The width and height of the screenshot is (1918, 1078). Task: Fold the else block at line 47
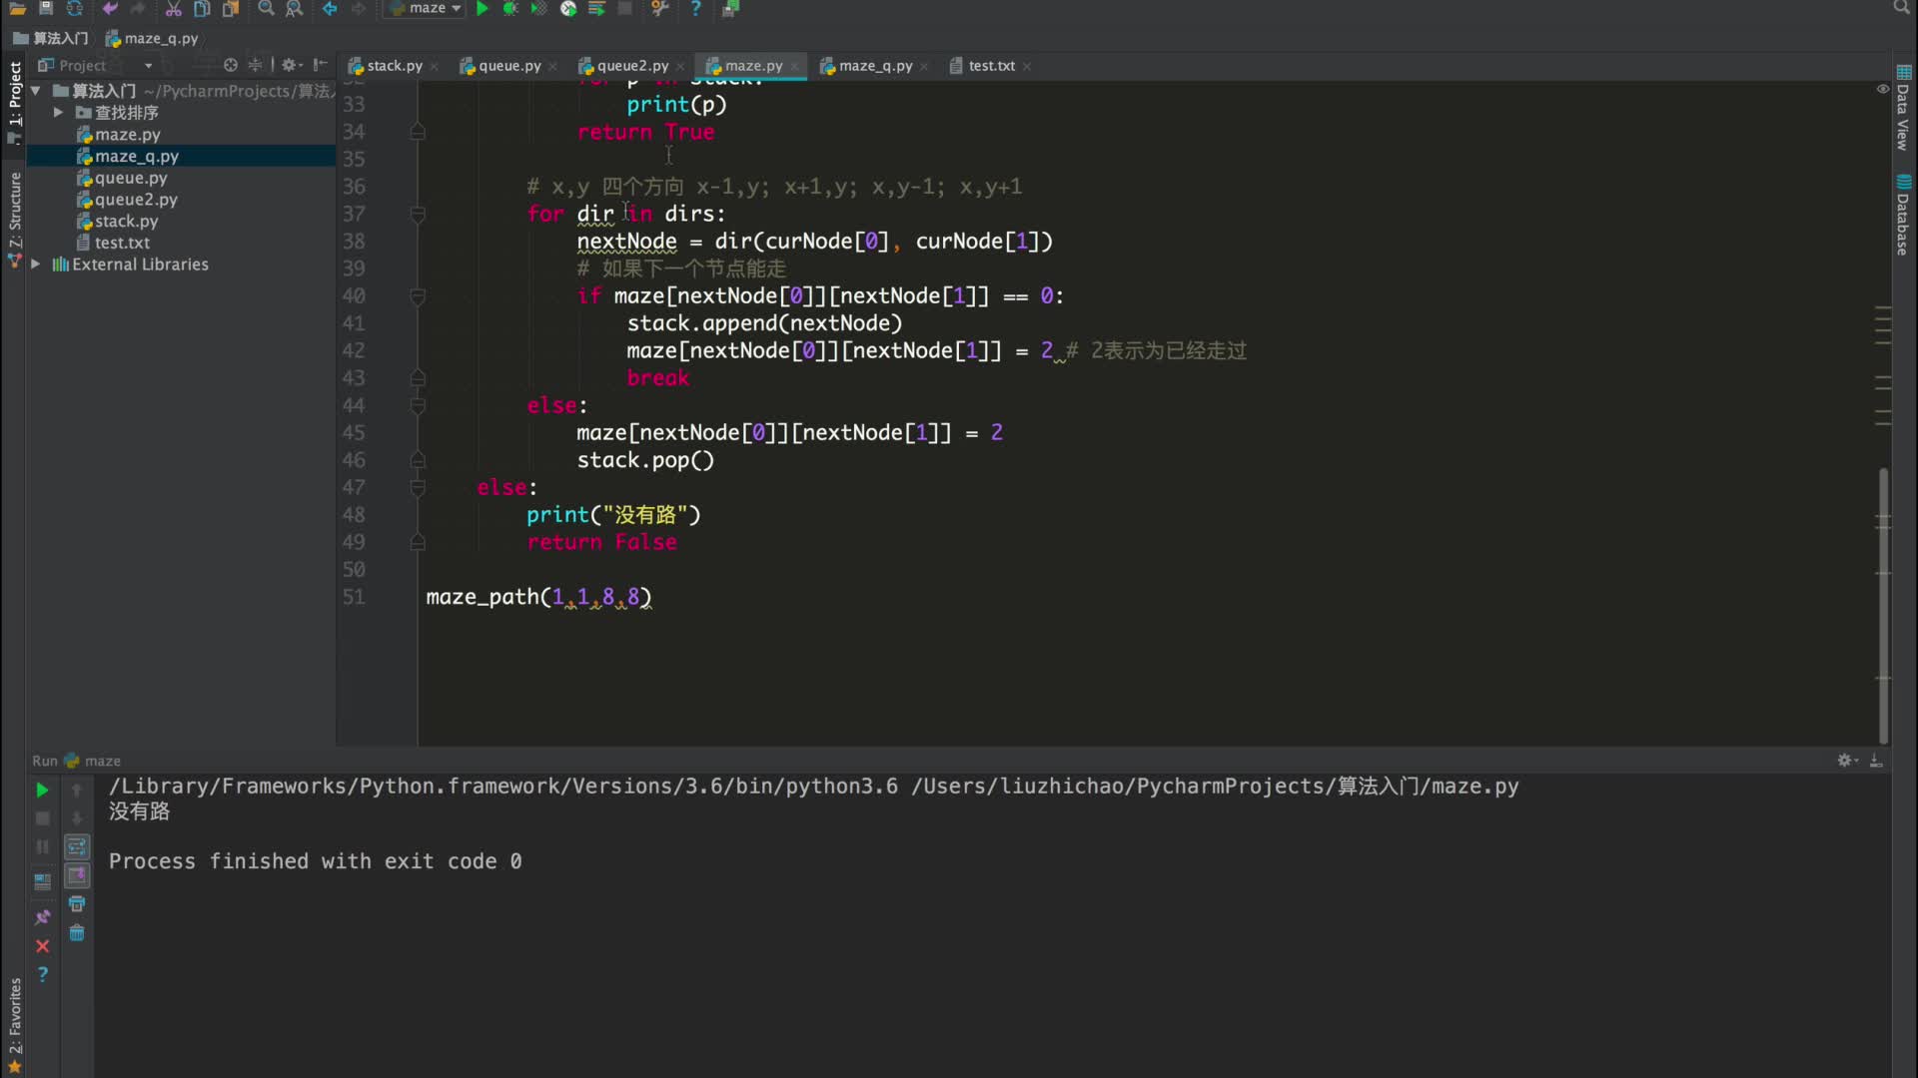tap(418, 487)
